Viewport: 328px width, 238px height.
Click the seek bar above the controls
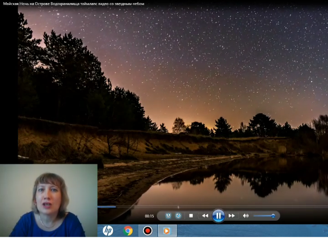pyautogui.click(x=205, y=207)
